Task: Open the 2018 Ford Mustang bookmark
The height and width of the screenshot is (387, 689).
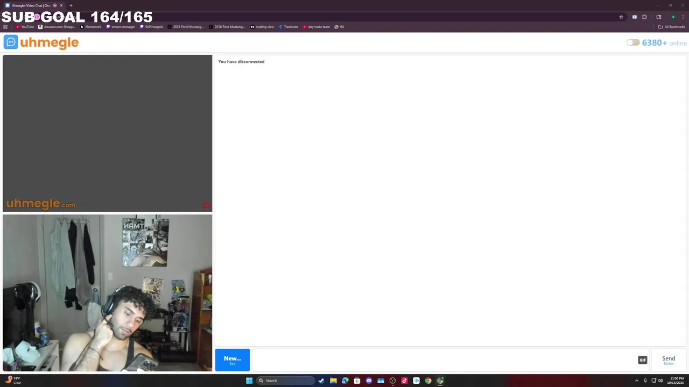Action: pyautogui.click(x=227, y=27)
